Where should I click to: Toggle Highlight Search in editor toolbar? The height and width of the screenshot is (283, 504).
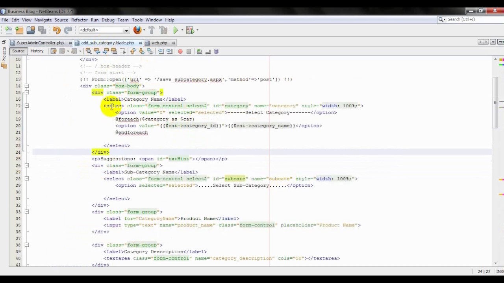(114, 51)
